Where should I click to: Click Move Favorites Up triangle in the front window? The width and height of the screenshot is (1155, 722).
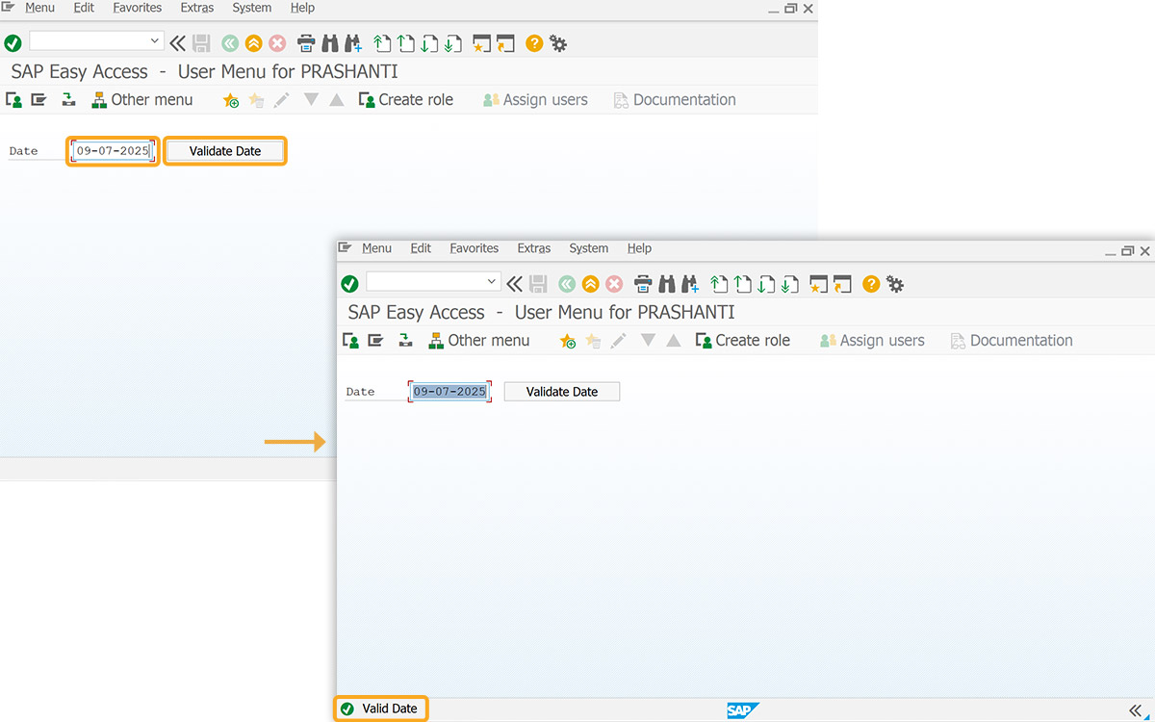[674, 341]
